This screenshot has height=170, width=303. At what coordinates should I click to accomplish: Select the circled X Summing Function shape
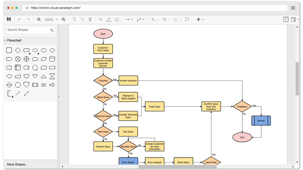coord(18,59)
